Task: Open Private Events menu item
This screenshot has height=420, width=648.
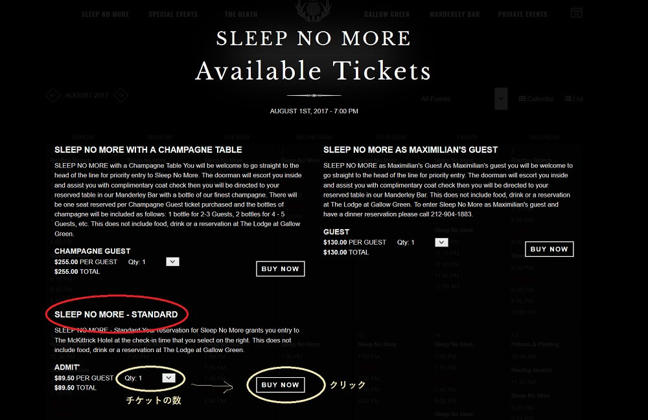Action: pos(522,14)
